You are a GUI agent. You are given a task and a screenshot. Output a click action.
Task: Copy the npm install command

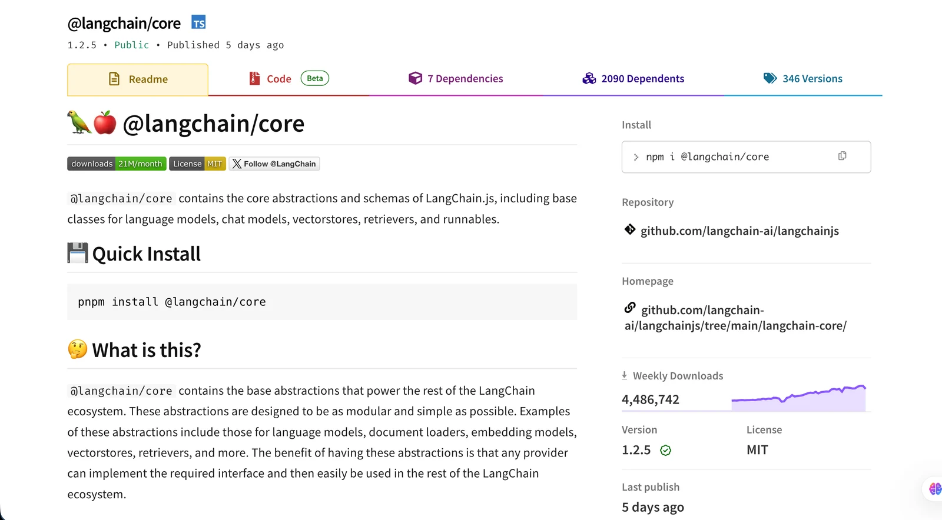[842, 156]
